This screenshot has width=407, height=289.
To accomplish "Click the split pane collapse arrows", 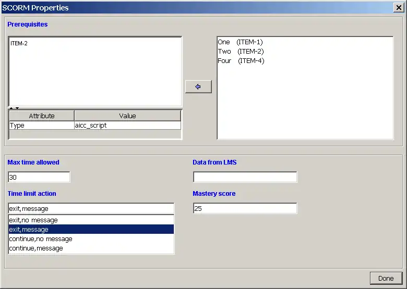I will click(14, 108).
